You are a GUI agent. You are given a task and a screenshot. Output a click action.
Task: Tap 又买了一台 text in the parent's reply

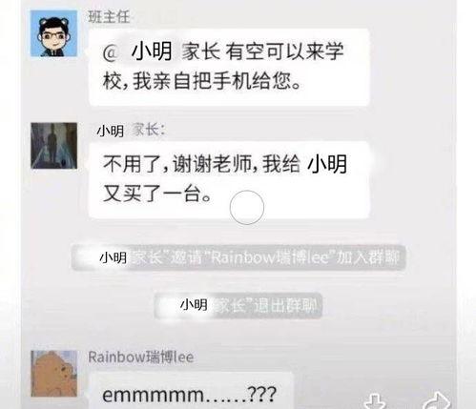[x=156, y=194]
